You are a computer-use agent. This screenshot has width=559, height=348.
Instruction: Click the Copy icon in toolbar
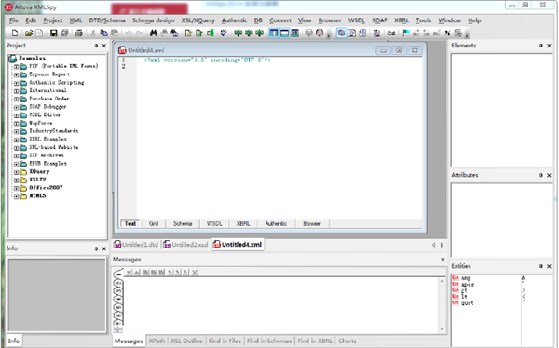click(x=103, y=33)
